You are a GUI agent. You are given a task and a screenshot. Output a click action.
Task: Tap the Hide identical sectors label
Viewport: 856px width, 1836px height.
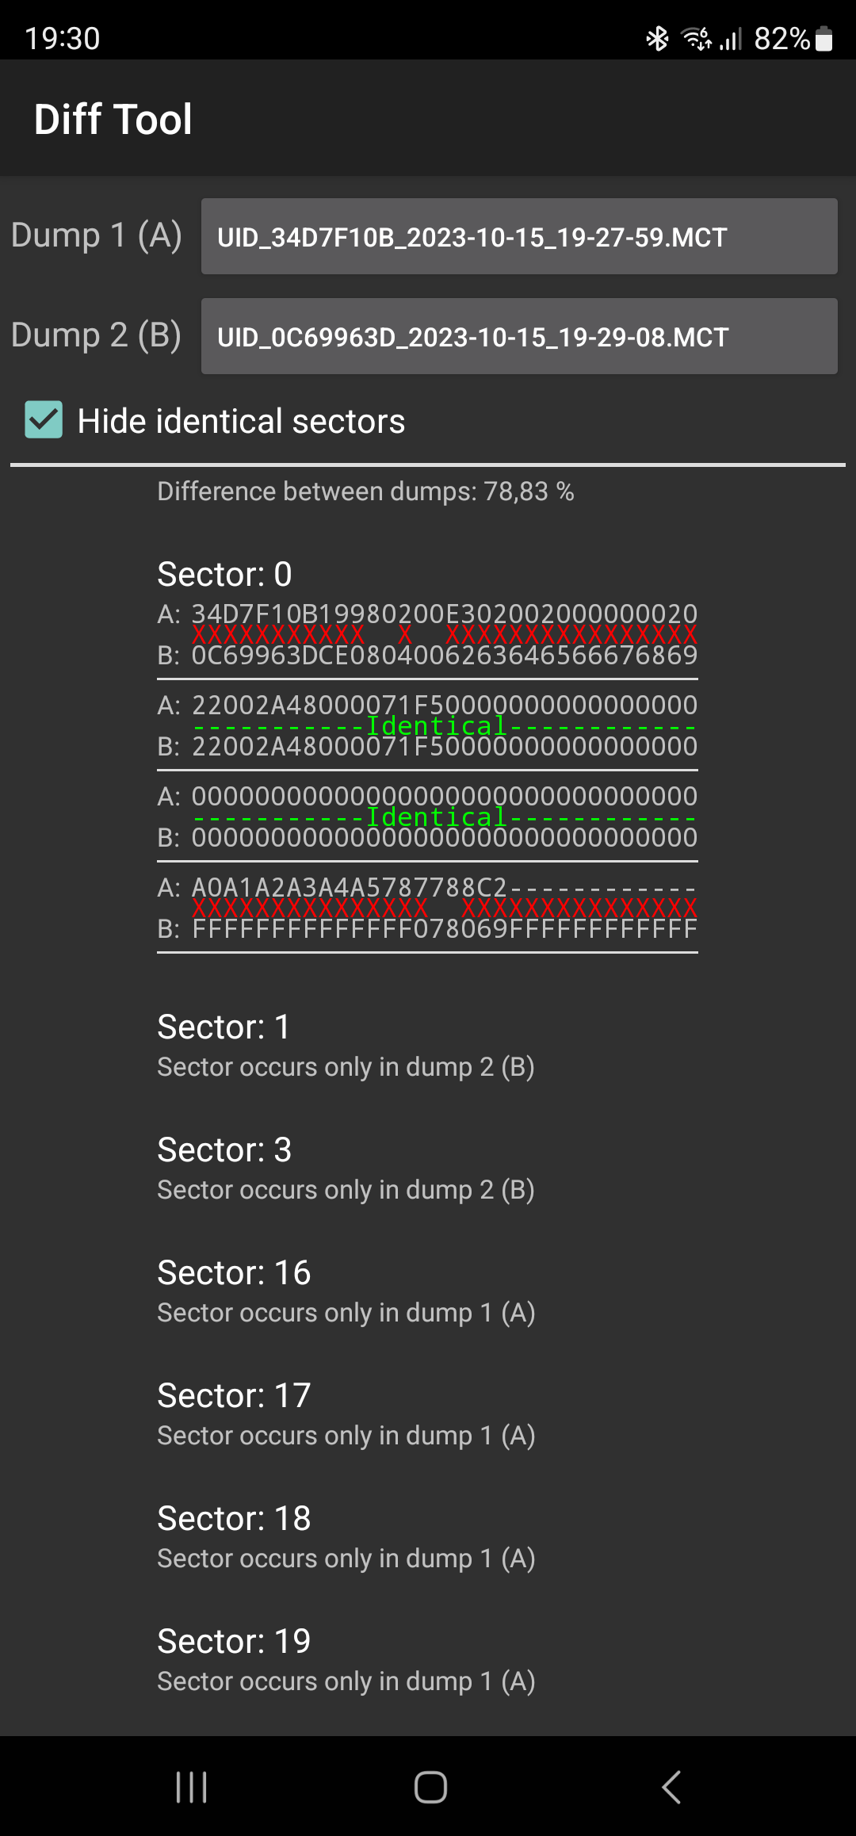[x=241, y=421]
